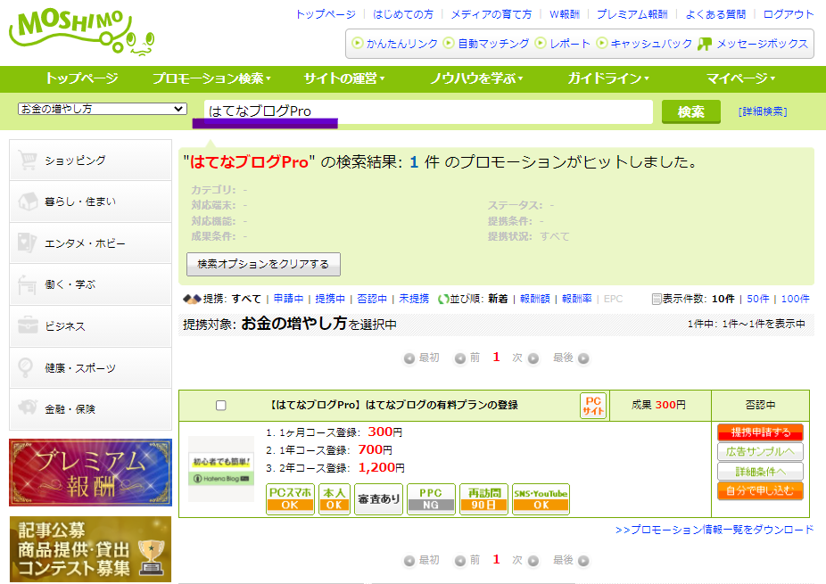
Task: Click the かんたんリンク shortcut
Action: [x=395, y=44]
